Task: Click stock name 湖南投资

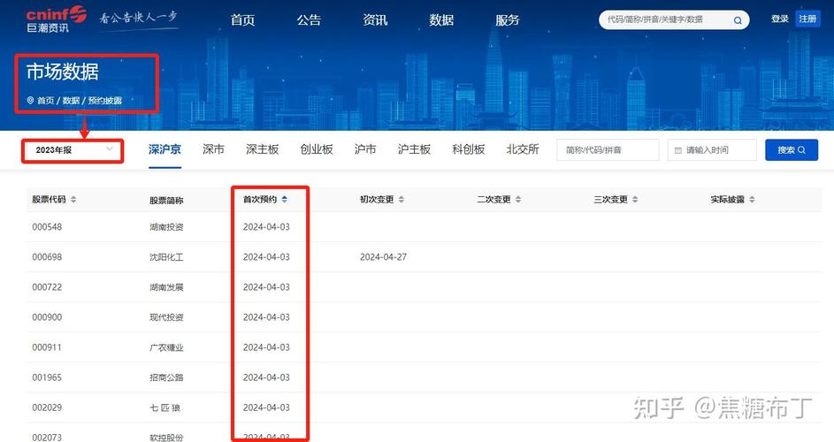Action: [x=166, y=227]
